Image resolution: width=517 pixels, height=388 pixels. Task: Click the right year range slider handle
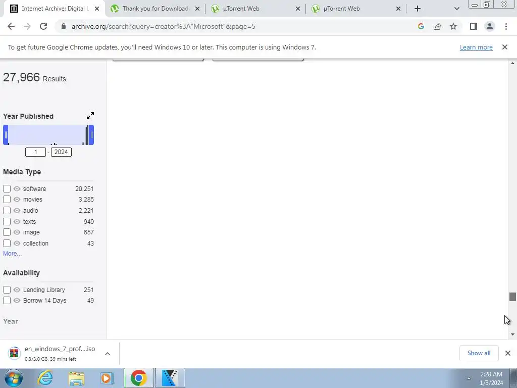click(x=91, y=135)
